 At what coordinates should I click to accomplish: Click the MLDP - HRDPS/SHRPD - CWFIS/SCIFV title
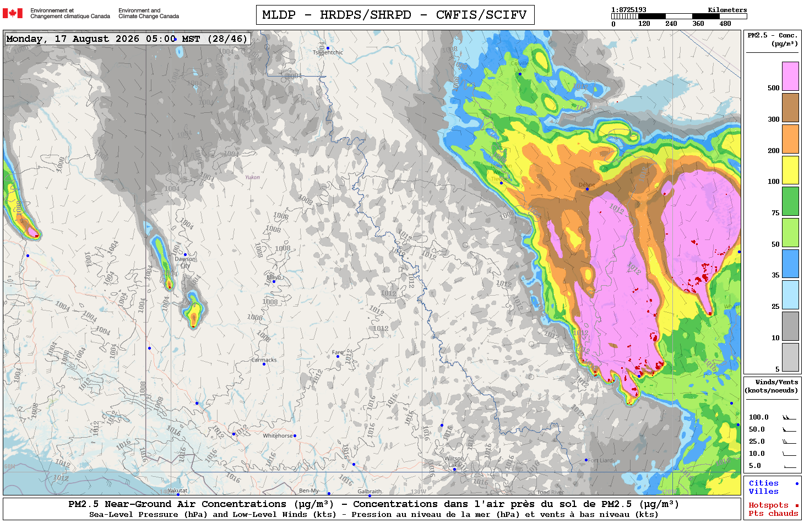click(x=395, y=15)
